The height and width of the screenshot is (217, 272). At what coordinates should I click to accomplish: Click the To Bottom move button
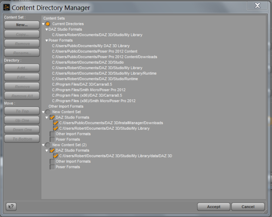(22, 139)
